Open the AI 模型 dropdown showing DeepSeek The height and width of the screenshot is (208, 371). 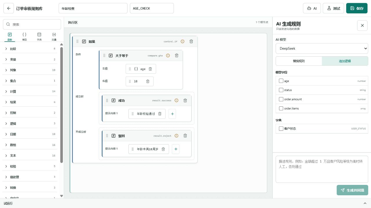pos(322,49)
